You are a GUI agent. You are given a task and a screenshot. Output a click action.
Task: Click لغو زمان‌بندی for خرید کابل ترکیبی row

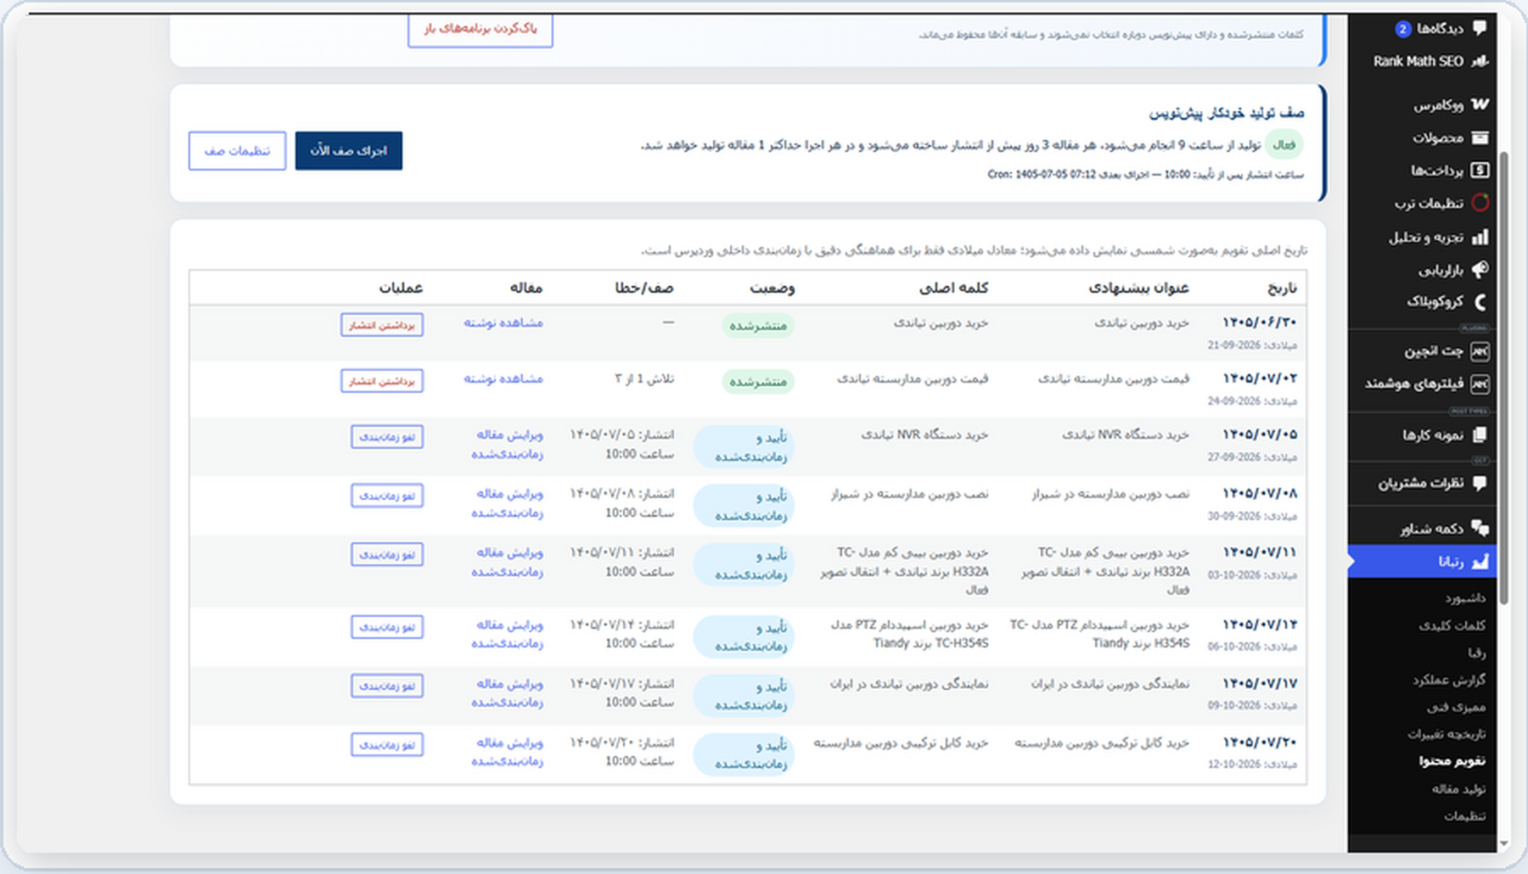(387, 745)
